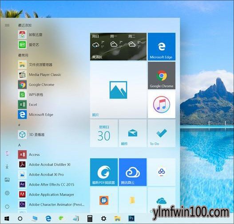Open the hamburger menu in Start

pos(7,25)
